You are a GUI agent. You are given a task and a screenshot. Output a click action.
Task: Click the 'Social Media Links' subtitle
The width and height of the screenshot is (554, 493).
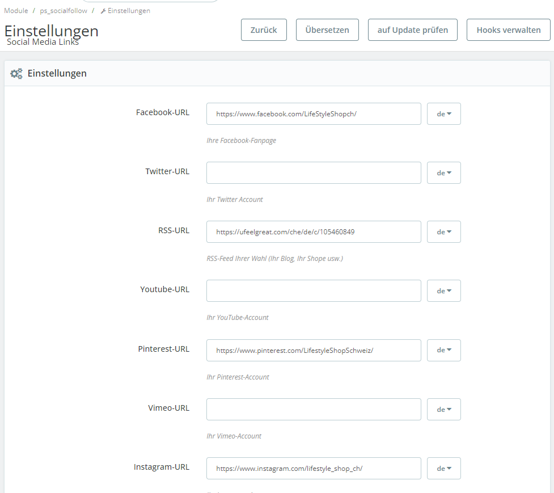pyautogui.click(x=43, y=42)
